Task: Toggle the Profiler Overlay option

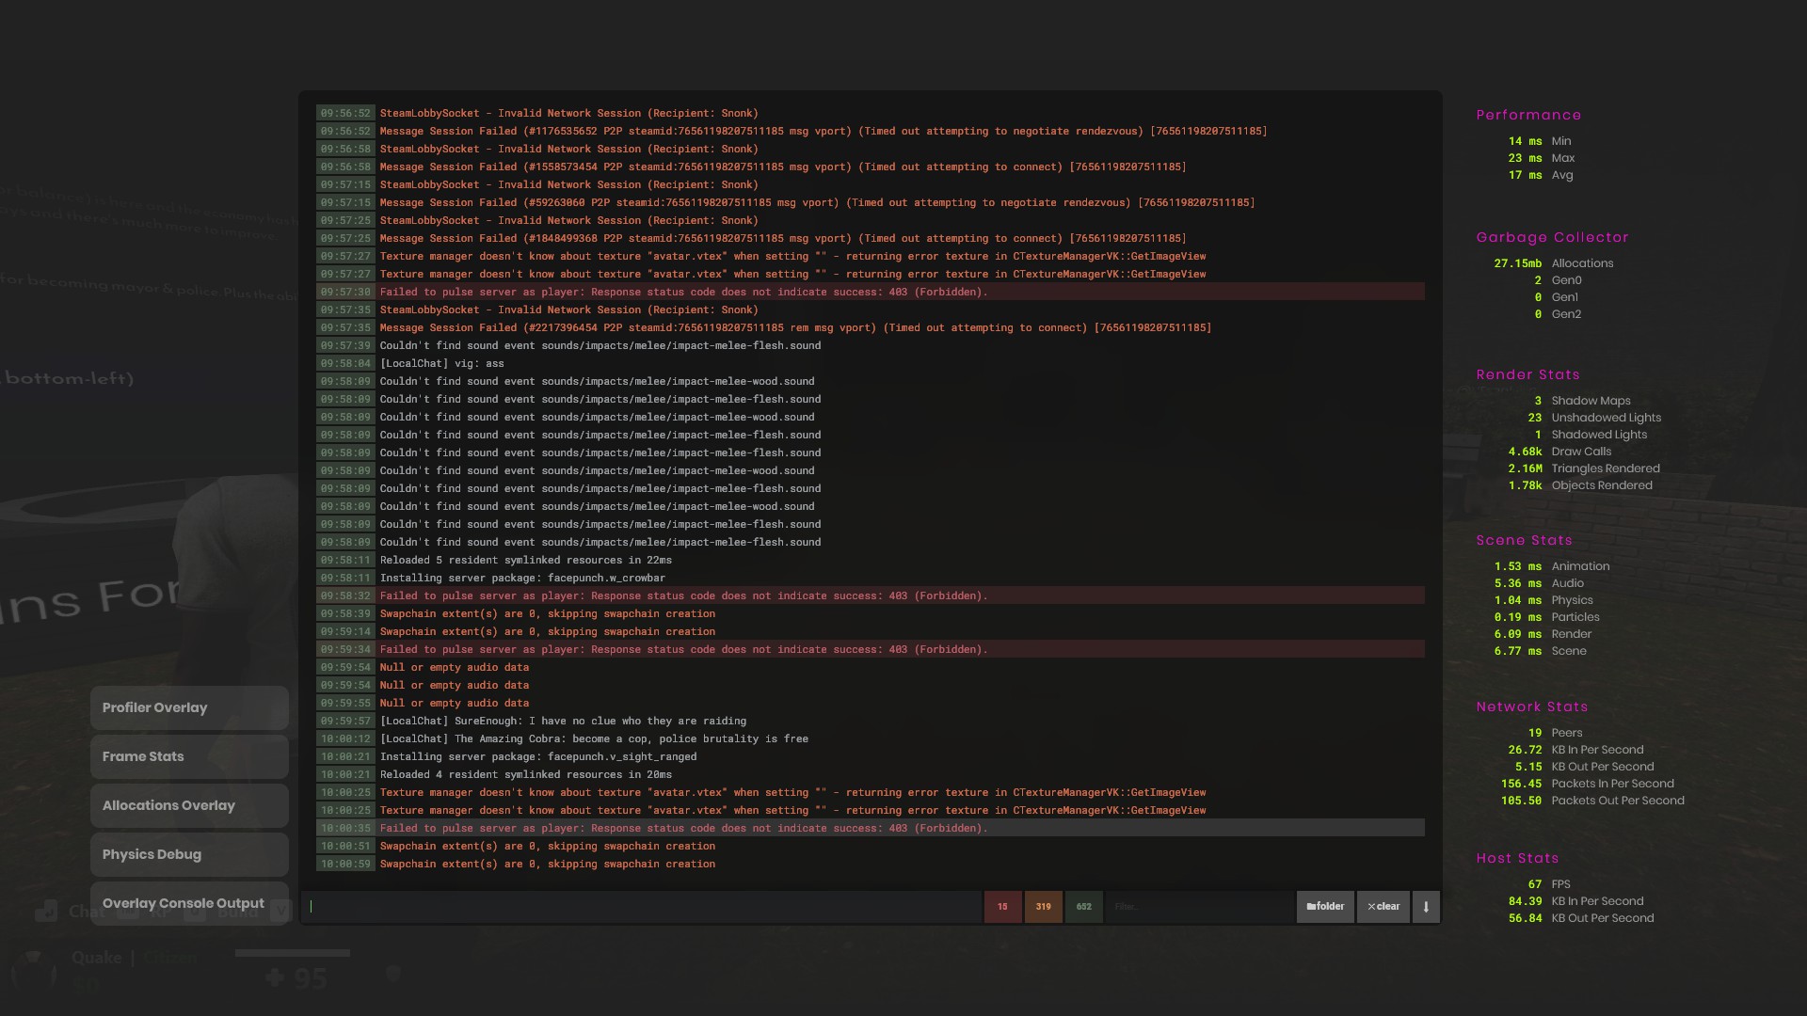Action: click(x=189, y=707)
